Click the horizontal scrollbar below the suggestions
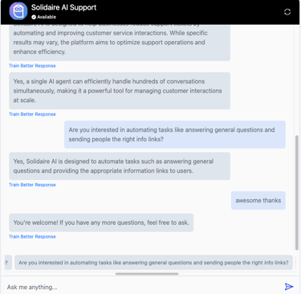The width and height of the screenshot is (301, 294). [147, 274]
